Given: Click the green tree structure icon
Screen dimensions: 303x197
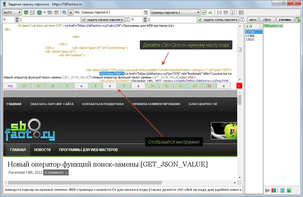Looking at the screenshot, I should coord(26,13).
